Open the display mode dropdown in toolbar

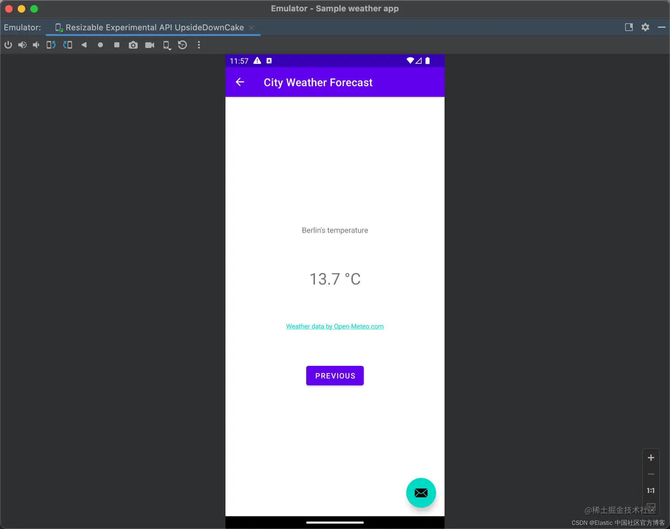(x=167, y=45)
